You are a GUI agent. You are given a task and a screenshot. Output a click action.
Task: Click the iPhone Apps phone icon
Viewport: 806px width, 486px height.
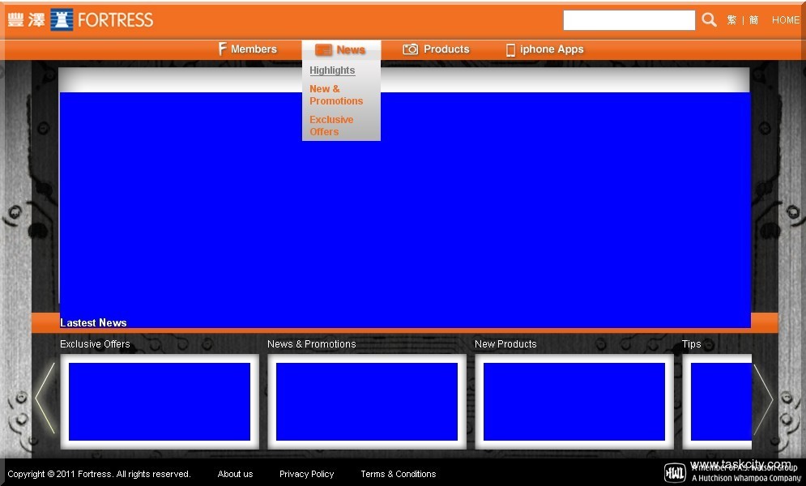[x=510, y=50]
